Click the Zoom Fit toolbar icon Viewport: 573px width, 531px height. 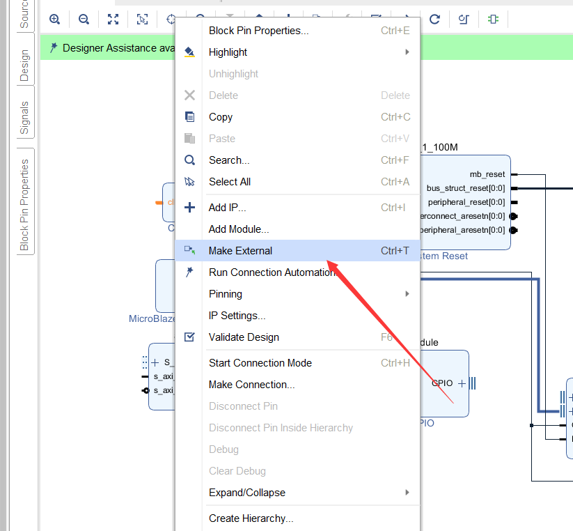pos(113,19)
